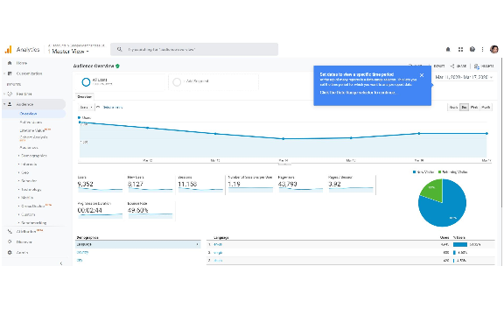Click the Select a metric link
This screenshot has width=504, height=336.
(x=113, y=108)
